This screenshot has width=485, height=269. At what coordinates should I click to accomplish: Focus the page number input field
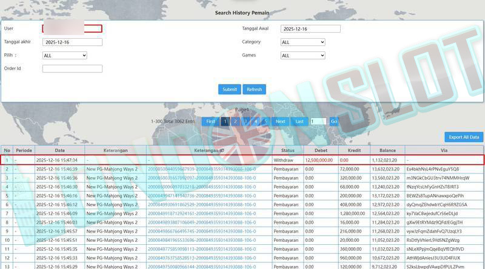pos(319,122)
